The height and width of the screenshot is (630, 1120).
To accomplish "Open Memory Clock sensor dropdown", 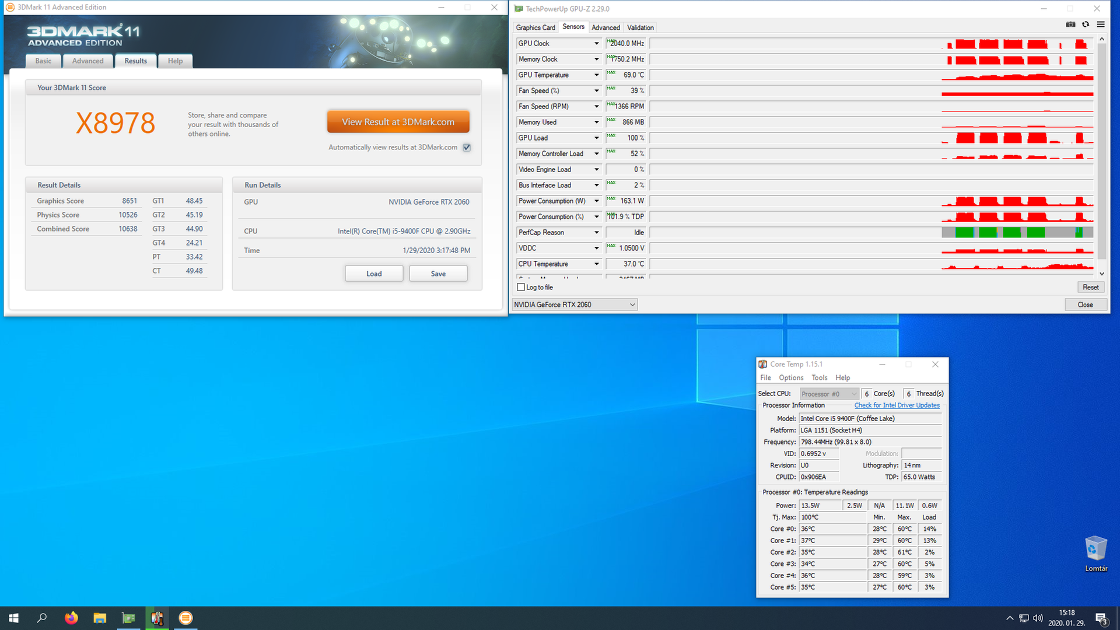I will [x=596, y=59].
